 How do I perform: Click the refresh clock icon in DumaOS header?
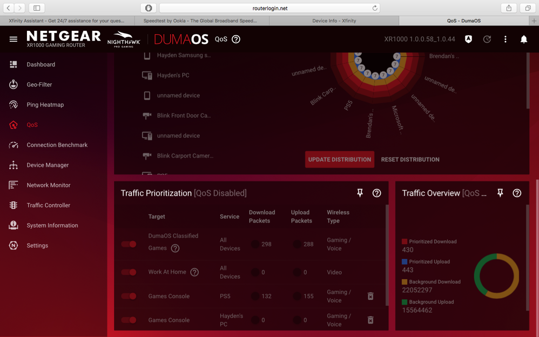click(487, 39)
